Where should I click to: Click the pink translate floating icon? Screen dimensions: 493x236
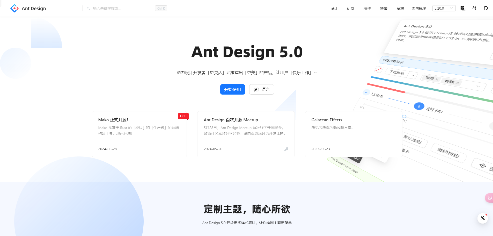pyautogui.click(x=489, y=198)
